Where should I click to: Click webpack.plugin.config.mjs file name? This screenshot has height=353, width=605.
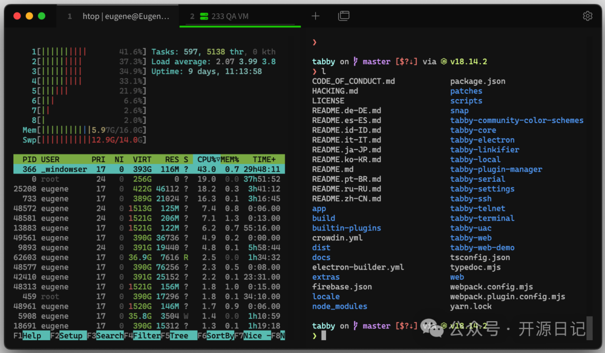[x=508, y=296]
